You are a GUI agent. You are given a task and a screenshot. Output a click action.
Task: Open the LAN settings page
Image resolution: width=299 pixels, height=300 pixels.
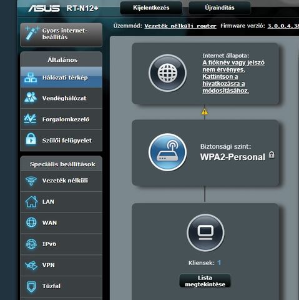(61, 202)
